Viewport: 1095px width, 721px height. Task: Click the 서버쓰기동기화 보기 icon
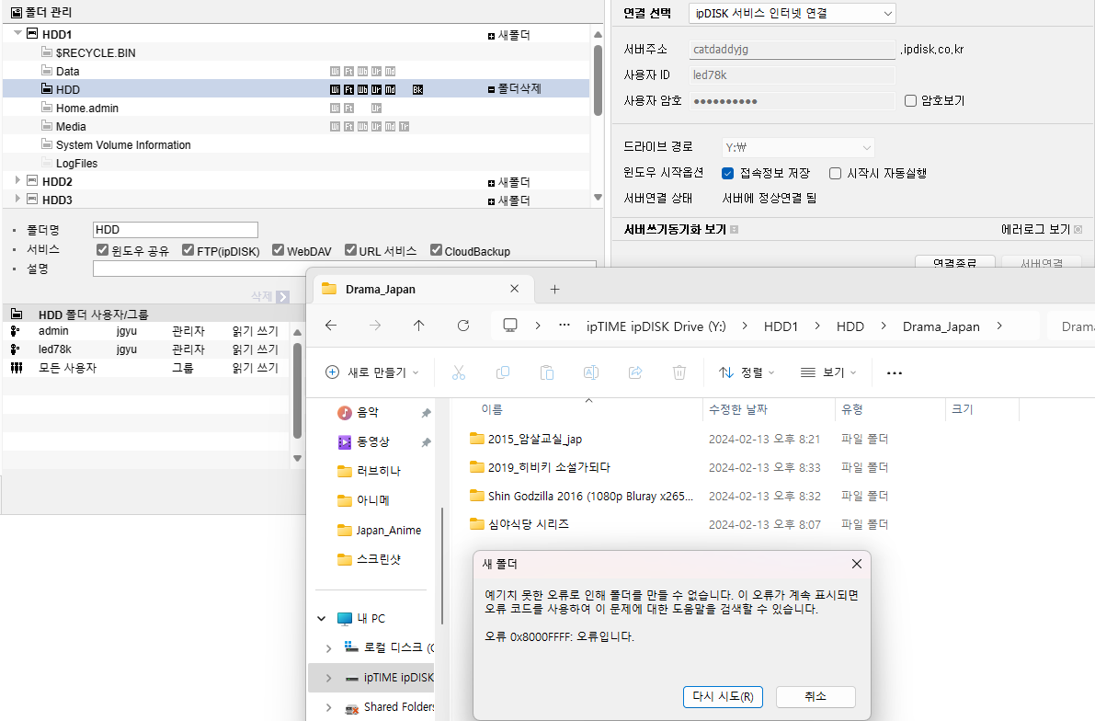[734, 229]
